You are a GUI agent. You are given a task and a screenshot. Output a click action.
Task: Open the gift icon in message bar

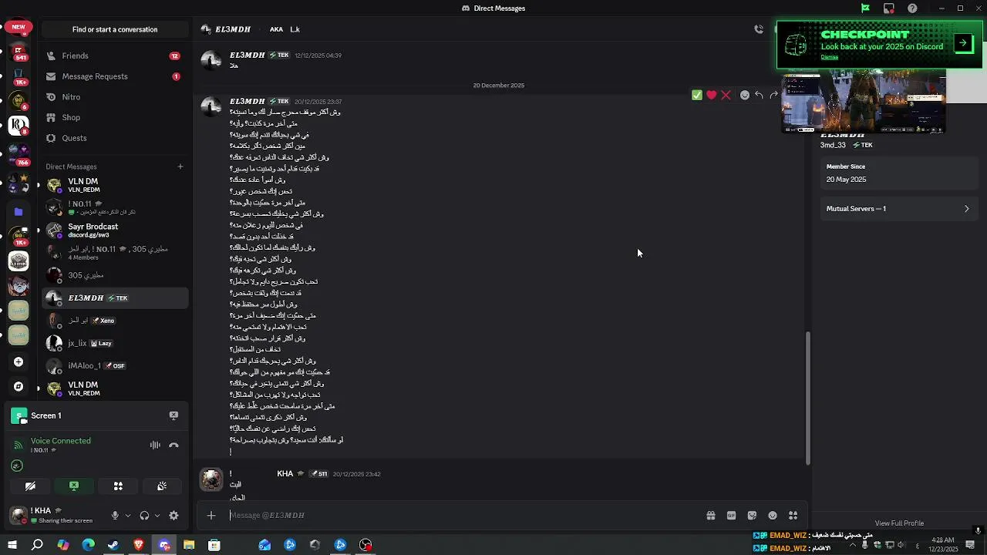[x=711, y=516]
